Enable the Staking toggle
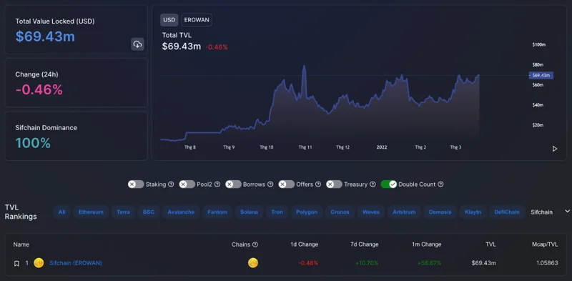Screen dimensions: 572x281 [136, 184]
